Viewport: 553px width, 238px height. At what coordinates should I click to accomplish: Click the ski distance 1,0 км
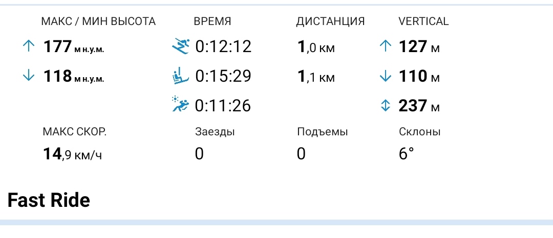coord(316,47)
